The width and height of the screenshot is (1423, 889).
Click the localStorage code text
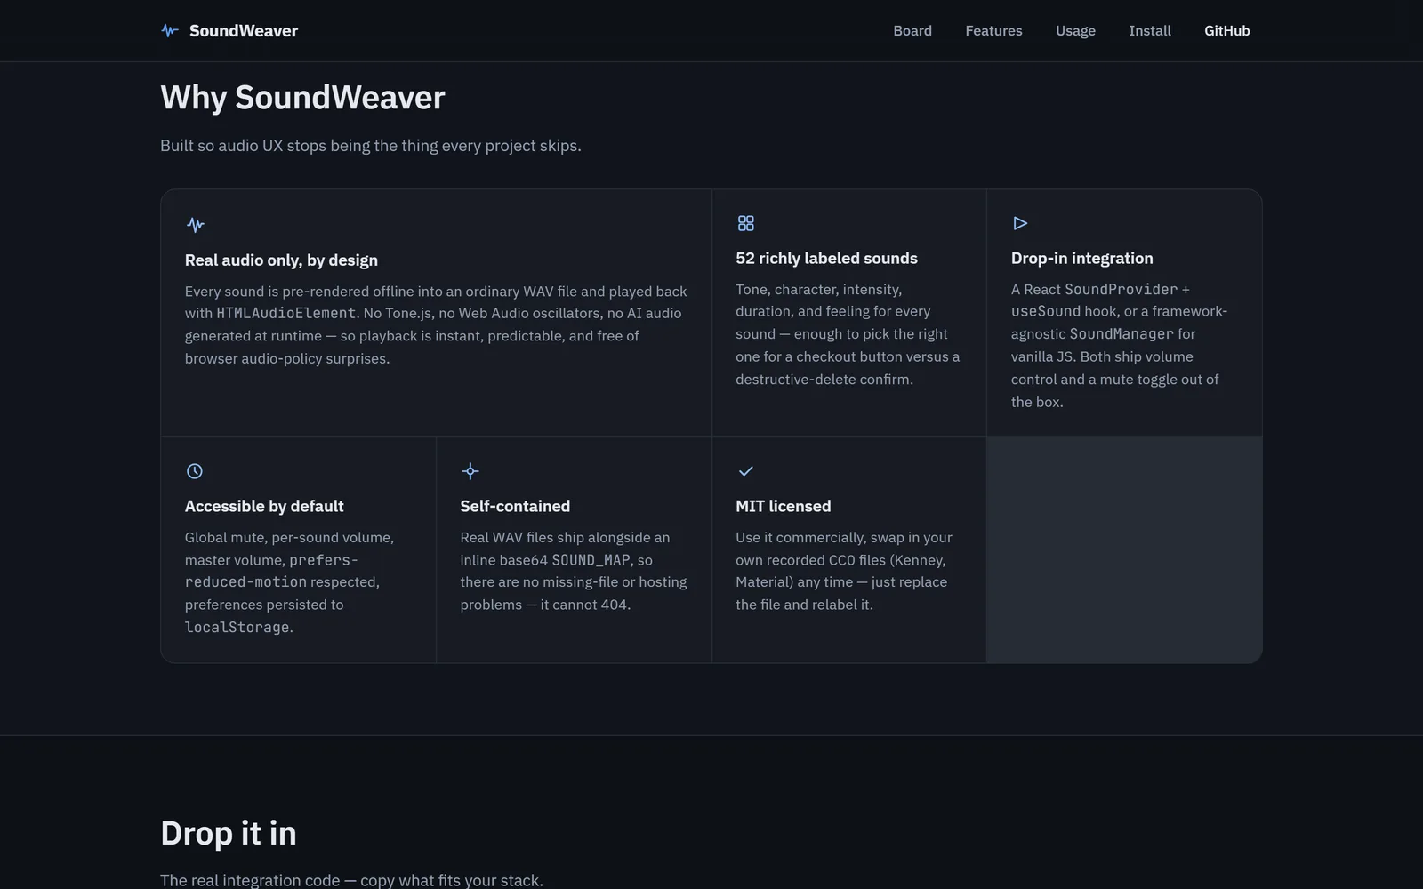(x=237, y=627)
